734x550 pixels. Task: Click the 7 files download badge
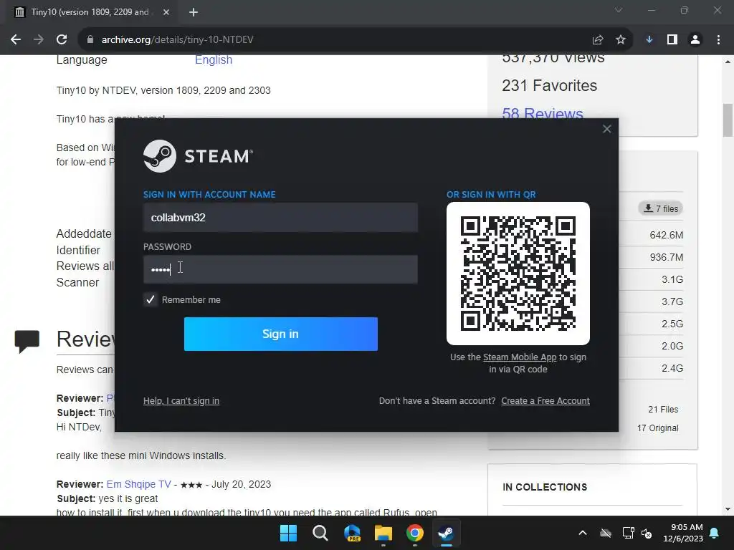pos(660,208)
